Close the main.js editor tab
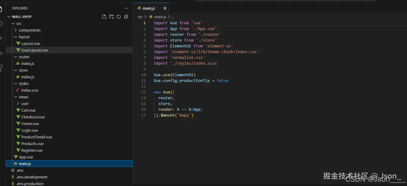 (165, 8)
